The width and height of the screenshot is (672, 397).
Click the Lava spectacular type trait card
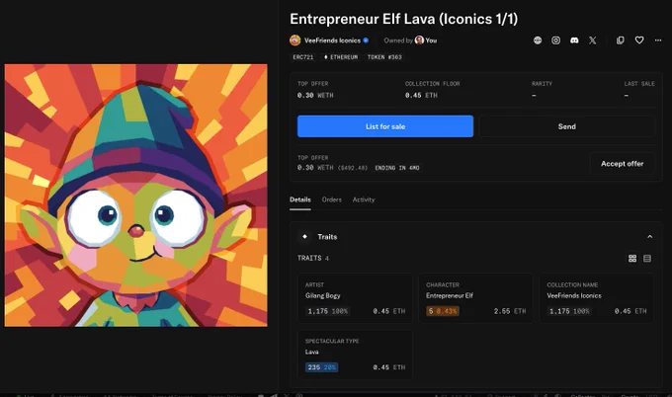[x=356, y=355]
